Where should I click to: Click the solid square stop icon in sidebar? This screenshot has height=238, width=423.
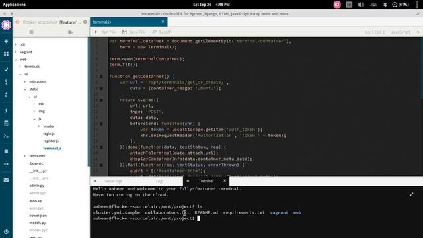(6, 151)
